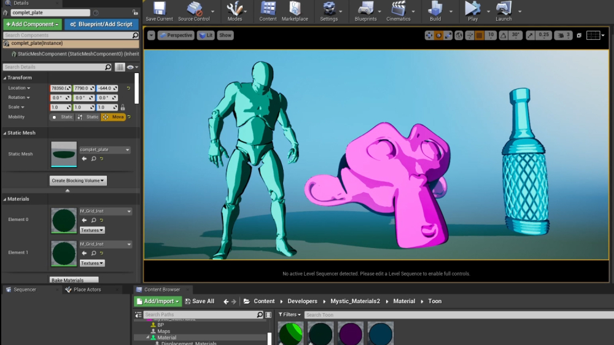Toggle grid snapping in viewport
The height and width of the screenshot is (345, 614).
[x=480, y=35]
